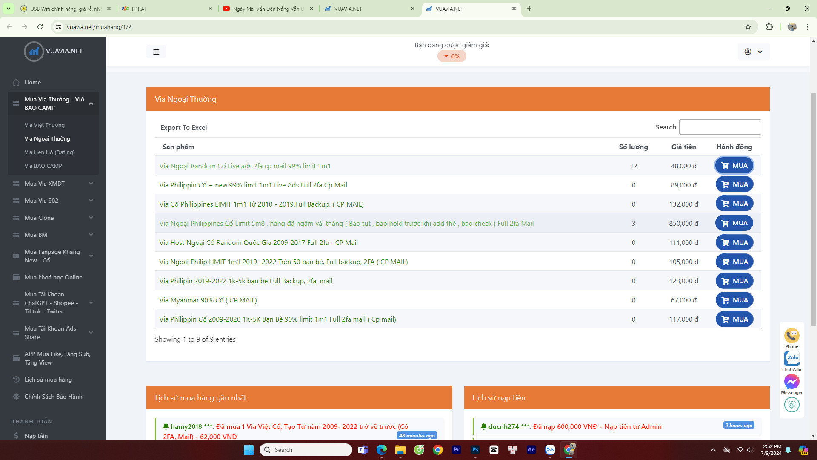Expand Mua Fanpage Kháng New - Cổ
The image size is (817, 460).
[x=53, y=256]
